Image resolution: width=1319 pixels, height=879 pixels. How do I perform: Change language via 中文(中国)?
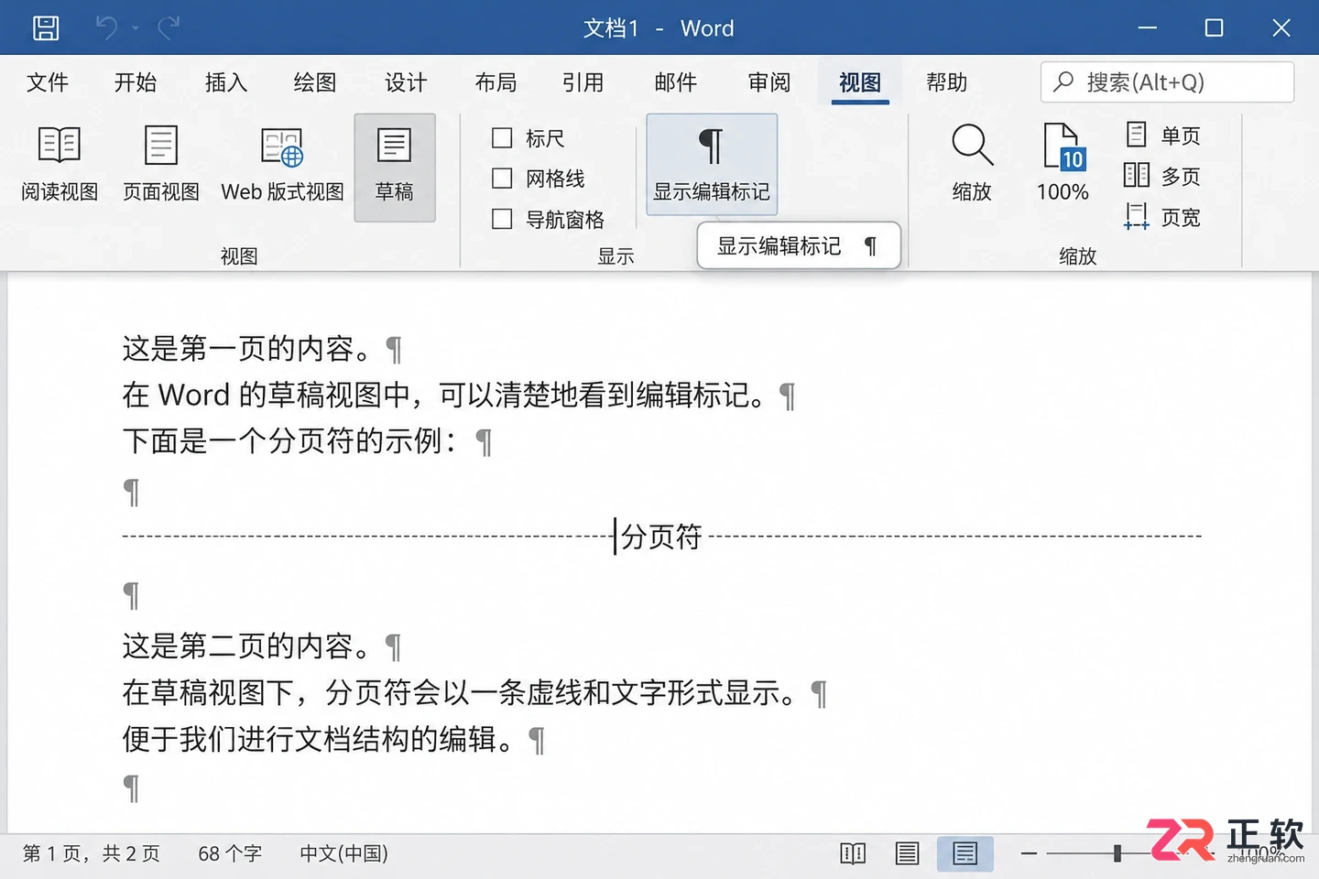pos(344,854)
